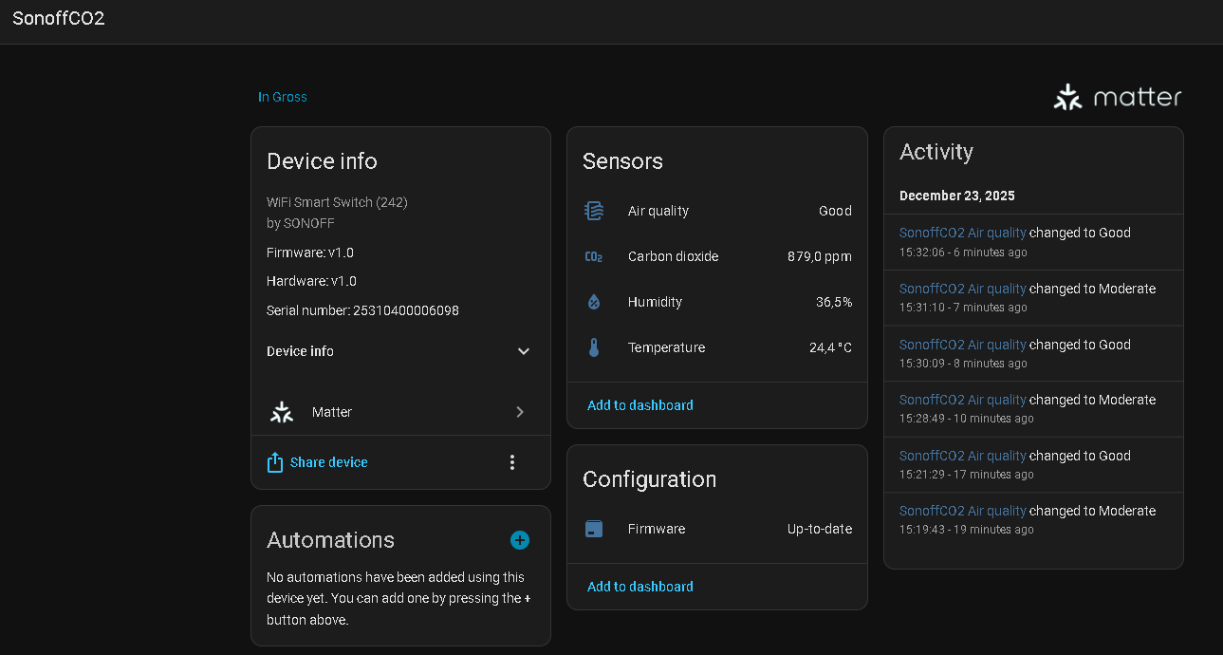Image resolution: width=1223 pixels, height=655 pixels.
Task: Add Sensors card to dashboard
Action: (x=640, y=405)
